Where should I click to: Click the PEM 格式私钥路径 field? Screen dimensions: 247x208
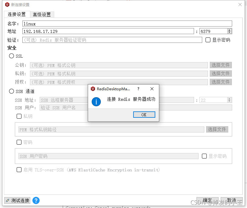click(x=111, y=130)
